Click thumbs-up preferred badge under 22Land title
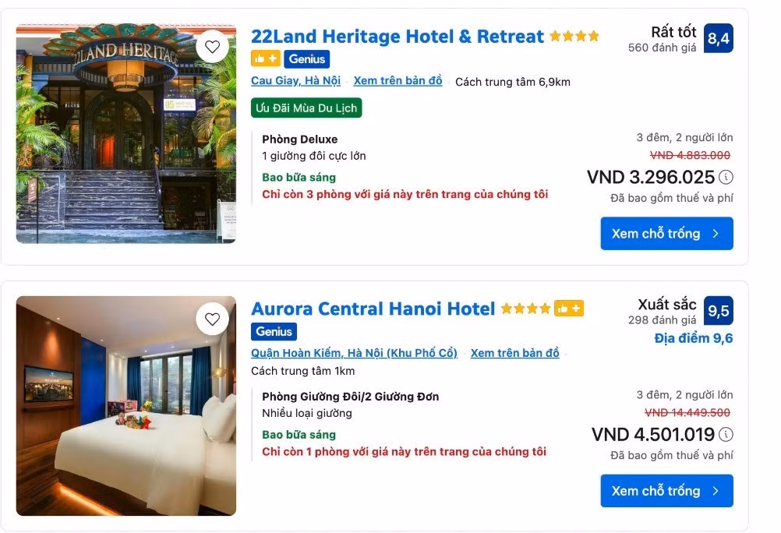The height and width of the screenshot is (533, 781). pyautogui.click(x=265, y=58)
